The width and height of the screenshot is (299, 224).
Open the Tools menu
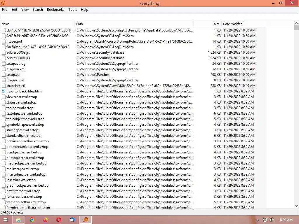72,10
